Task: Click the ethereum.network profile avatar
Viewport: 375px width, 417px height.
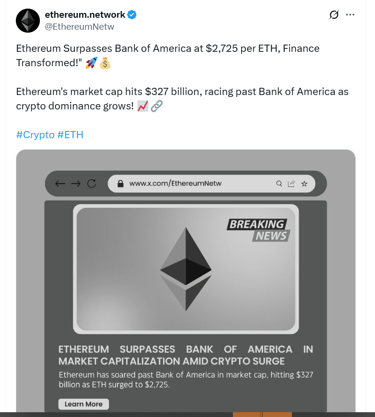Action: (28, 21)
